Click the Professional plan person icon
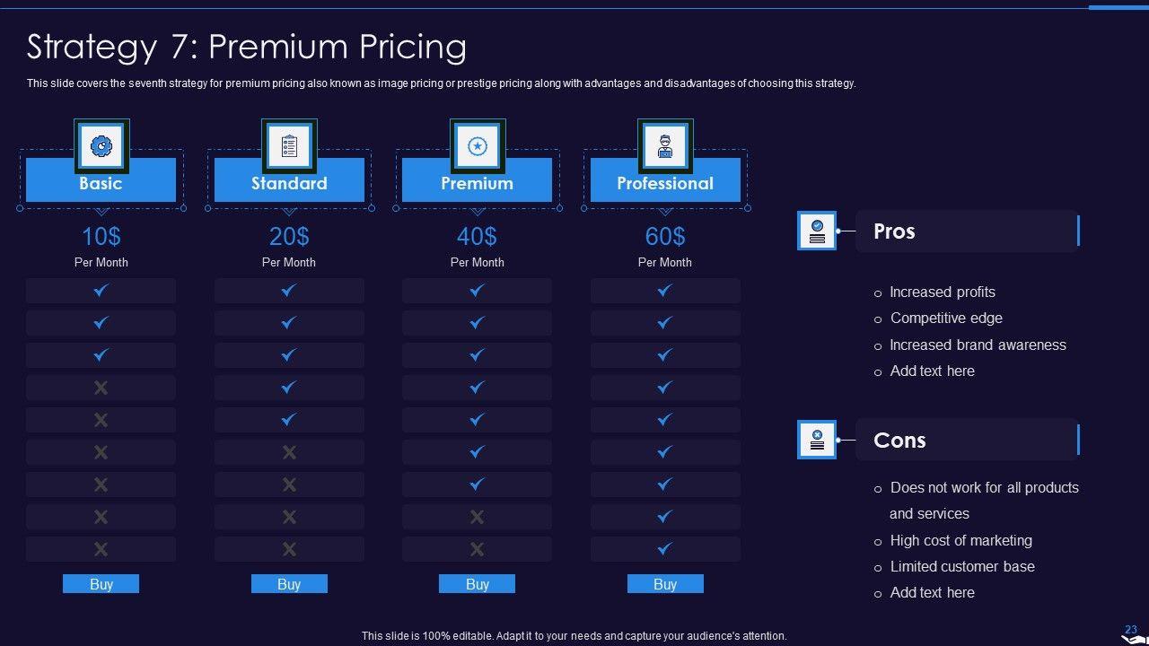The width and height of the screenshot is (1149, 646). pos(665,145)
